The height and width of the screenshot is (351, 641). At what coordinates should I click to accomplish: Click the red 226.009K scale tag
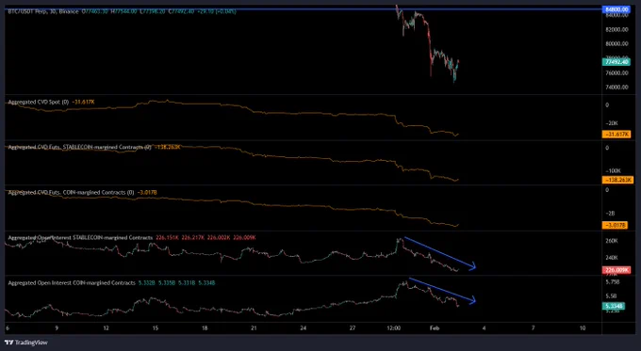click(x=616, y=270)
